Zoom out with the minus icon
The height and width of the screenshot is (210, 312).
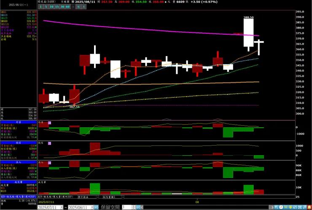pyautogui.click(x=286, y=207)
